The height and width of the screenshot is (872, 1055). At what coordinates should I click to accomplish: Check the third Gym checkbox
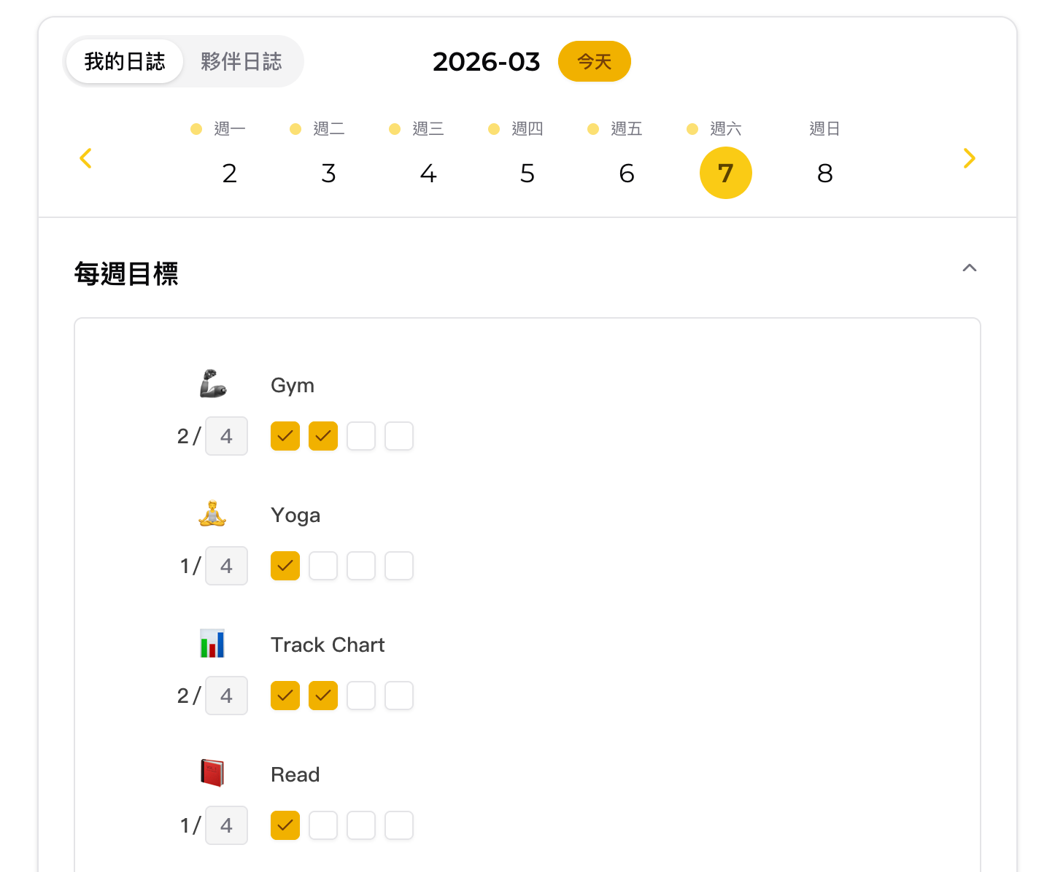[x=361, y=436]
